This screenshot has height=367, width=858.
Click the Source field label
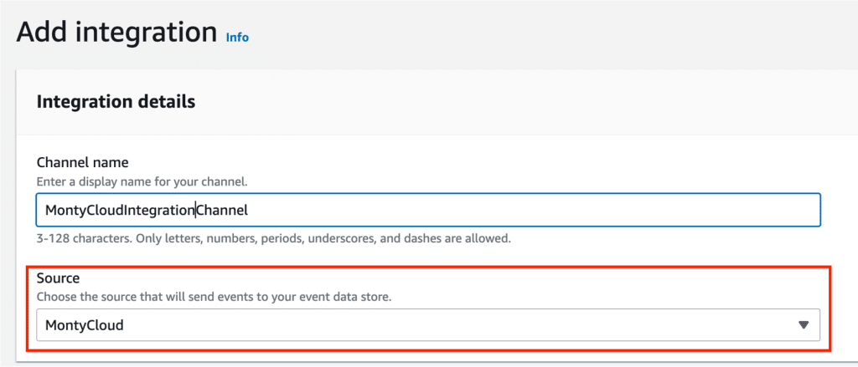tap(58, 277)
